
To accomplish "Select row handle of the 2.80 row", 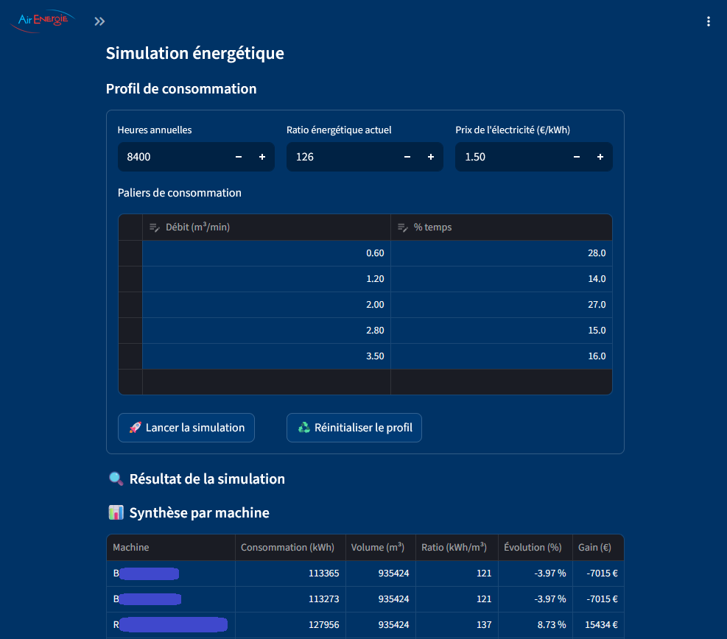I will [x=130, y=331].
